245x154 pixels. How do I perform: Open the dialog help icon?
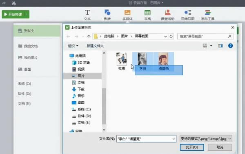click(230, 46)
